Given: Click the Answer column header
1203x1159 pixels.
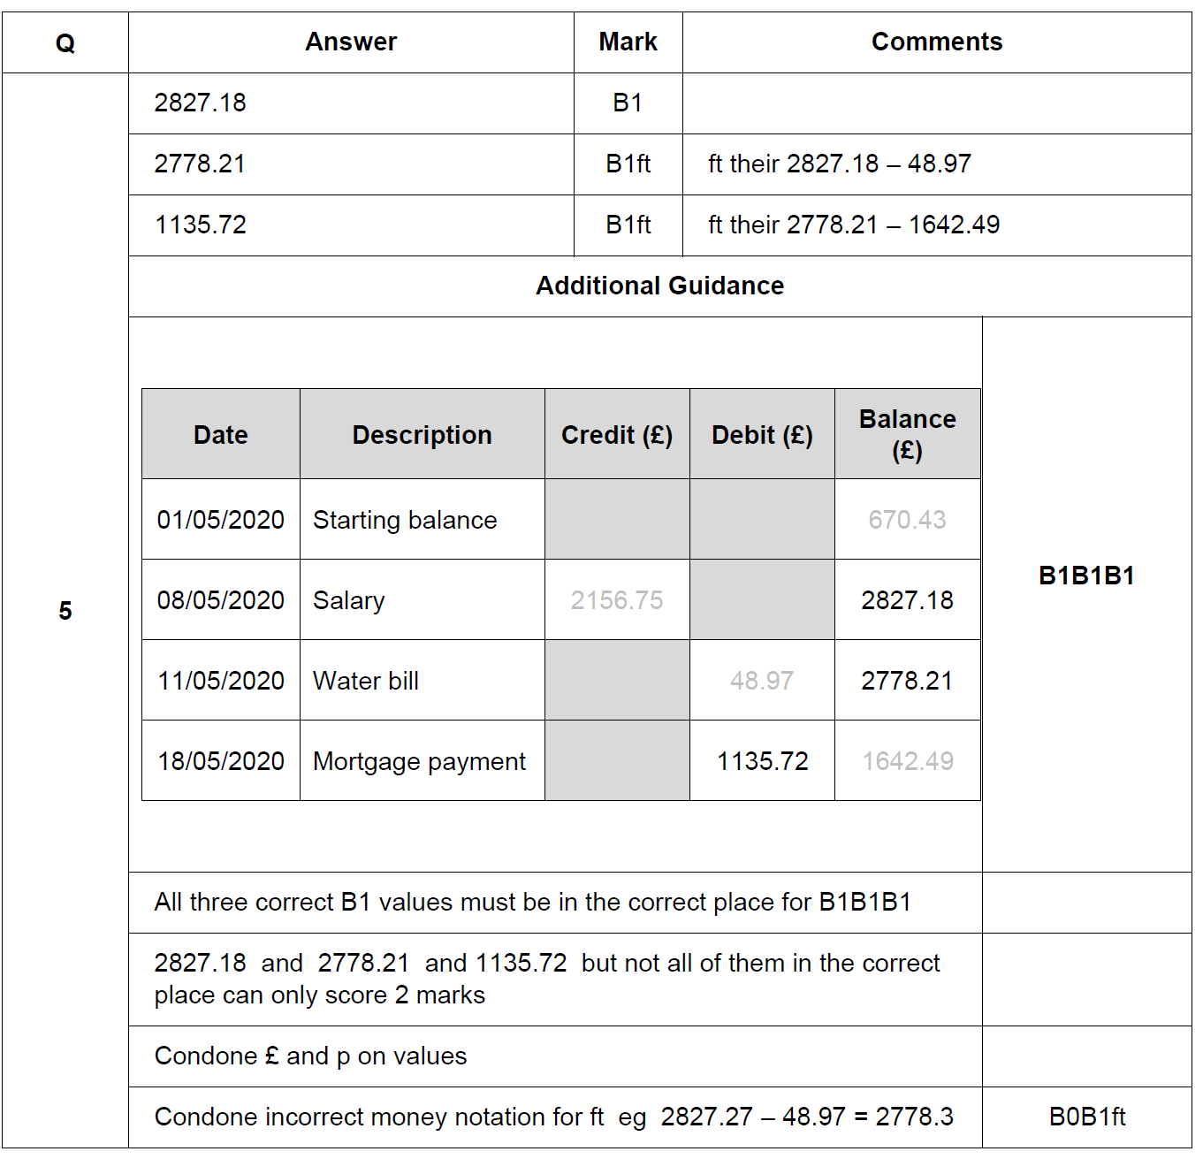Looking at the screenshot, I should pos(351,42).
